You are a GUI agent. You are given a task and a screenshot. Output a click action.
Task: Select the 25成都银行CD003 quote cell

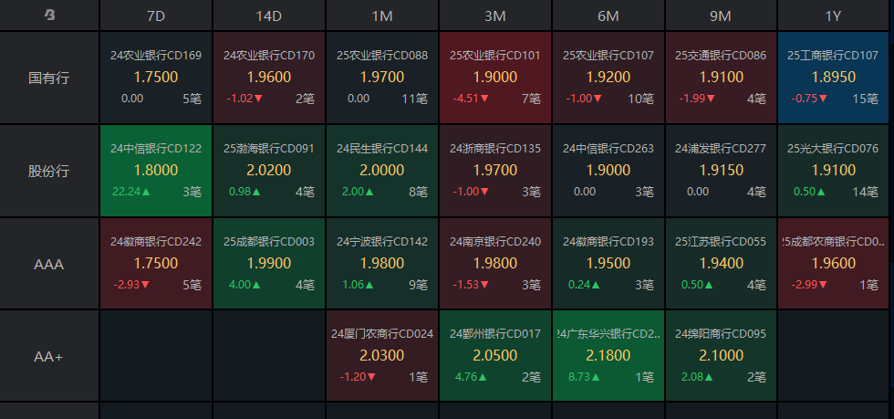coord(268,264)
